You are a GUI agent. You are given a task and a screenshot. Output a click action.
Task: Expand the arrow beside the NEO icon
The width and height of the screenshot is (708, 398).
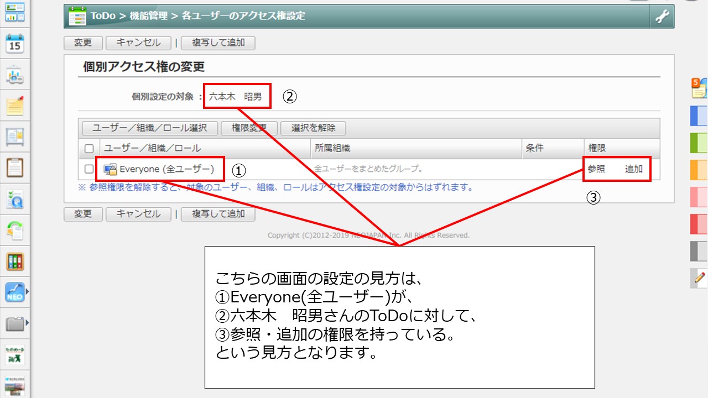(27, 291)
